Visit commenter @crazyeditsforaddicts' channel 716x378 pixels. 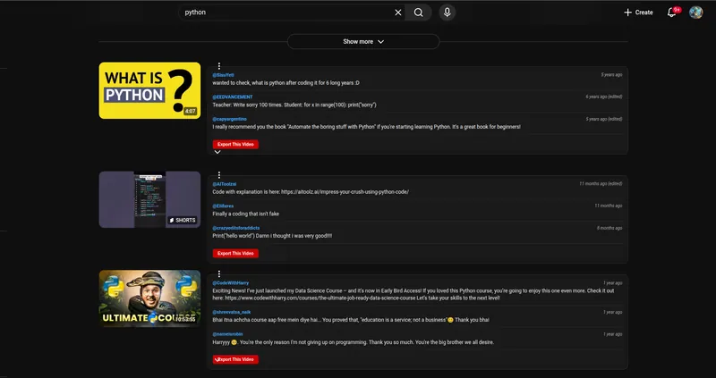click(x=236, y=228)
